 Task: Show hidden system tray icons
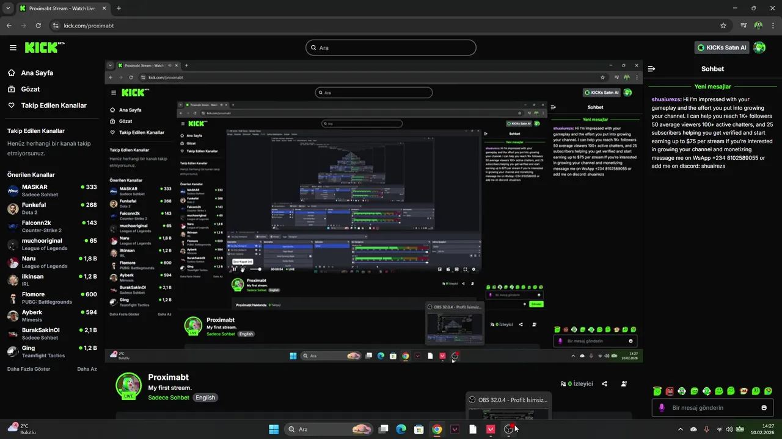point(681,429)
